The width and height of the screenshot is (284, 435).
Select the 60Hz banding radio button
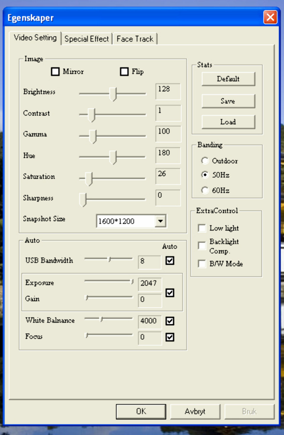[x=205, y=190]
